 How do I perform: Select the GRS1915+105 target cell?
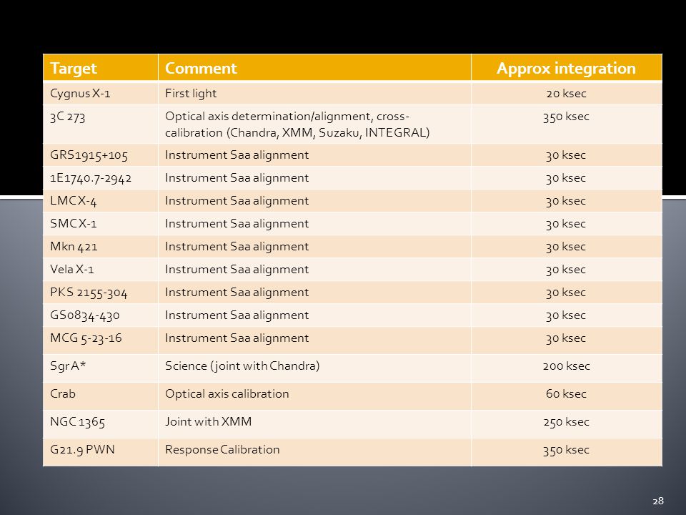click(x=101, y=155)
